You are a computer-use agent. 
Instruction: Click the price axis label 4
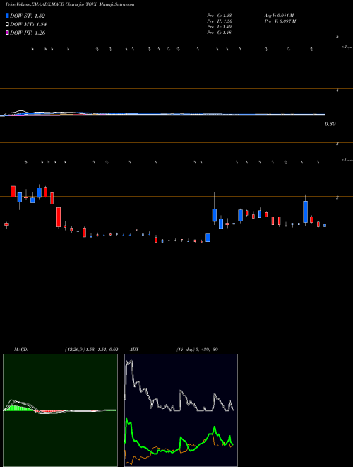[x=337, y=91]
